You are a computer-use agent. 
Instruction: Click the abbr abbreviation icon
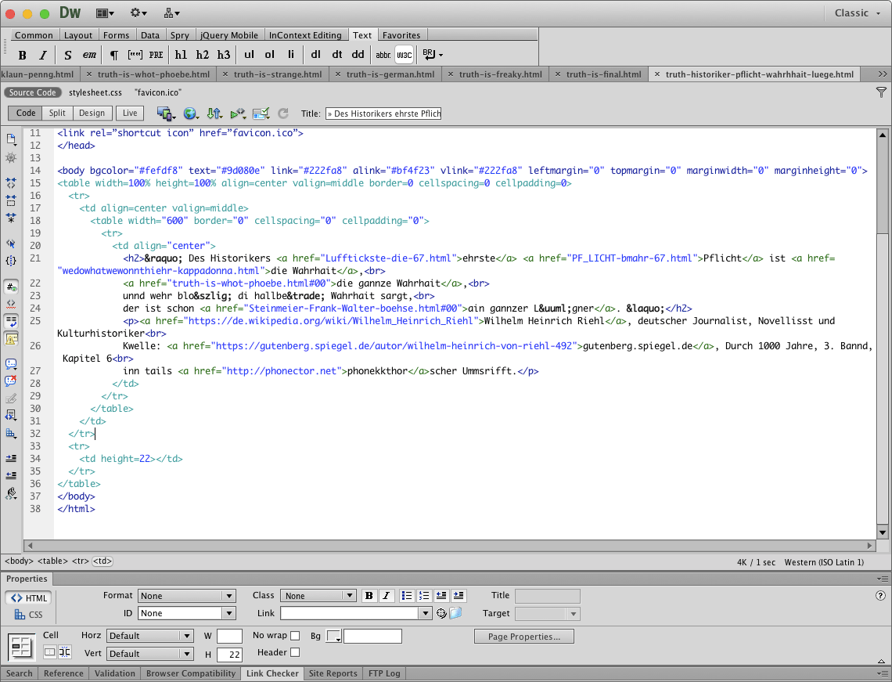click(383, 55)
